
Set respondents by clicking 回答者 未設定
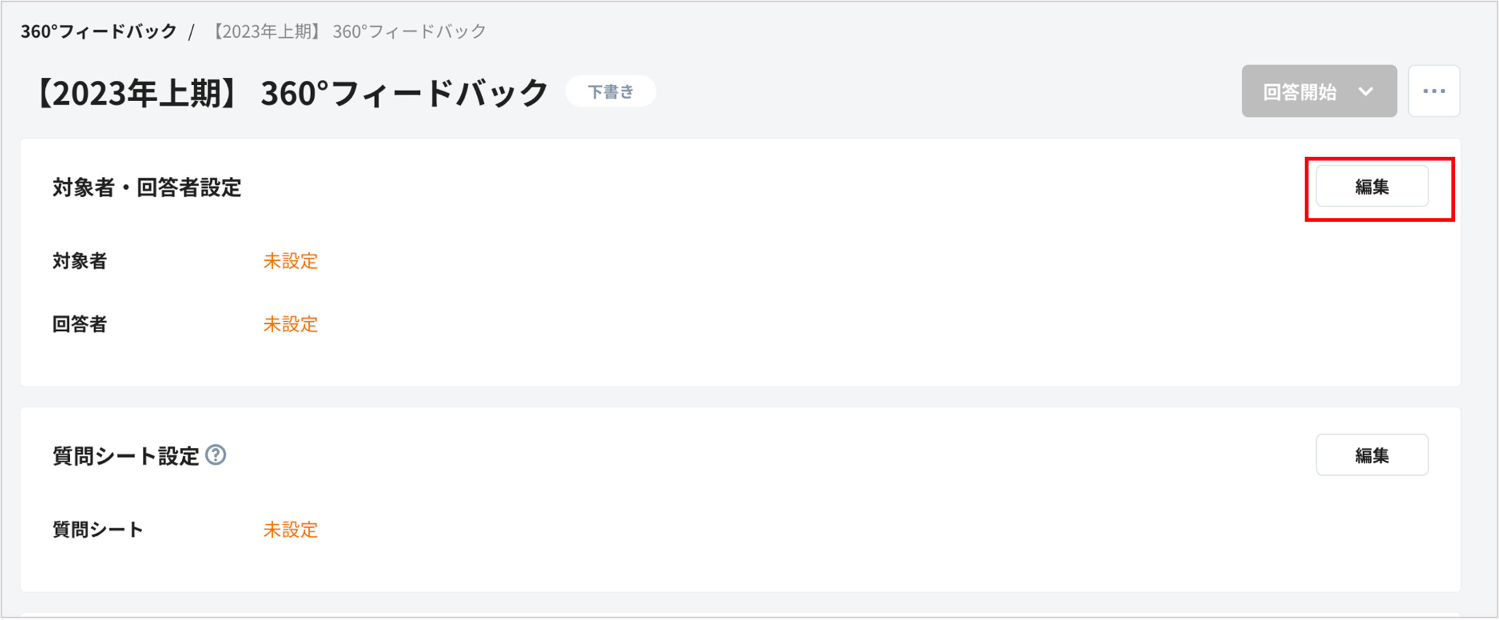pyautogui.click(x=290, y=324)
